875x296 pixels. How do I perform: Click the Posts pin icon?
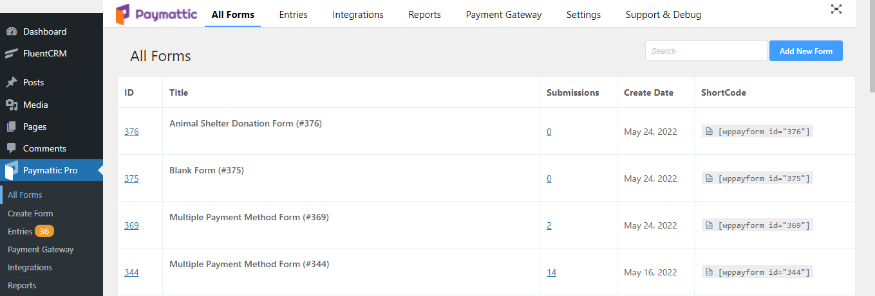11,82
